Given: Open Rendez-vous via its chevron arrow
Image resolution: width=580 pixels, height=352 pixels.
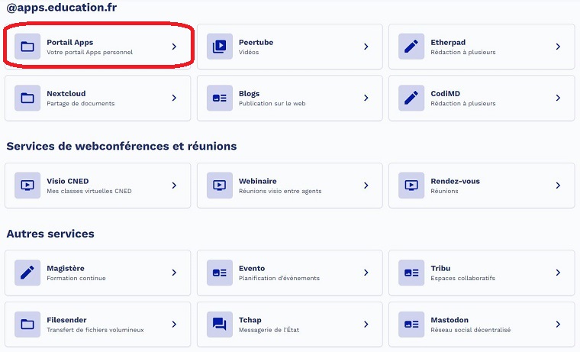Looking at the screenshot, I should tap(558, 186).
